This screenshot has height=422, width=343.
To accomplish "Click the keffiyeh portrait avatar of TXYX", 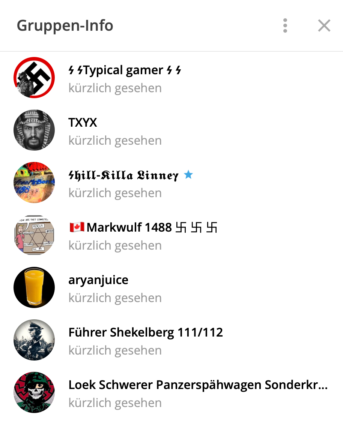I will click(34, 130).
